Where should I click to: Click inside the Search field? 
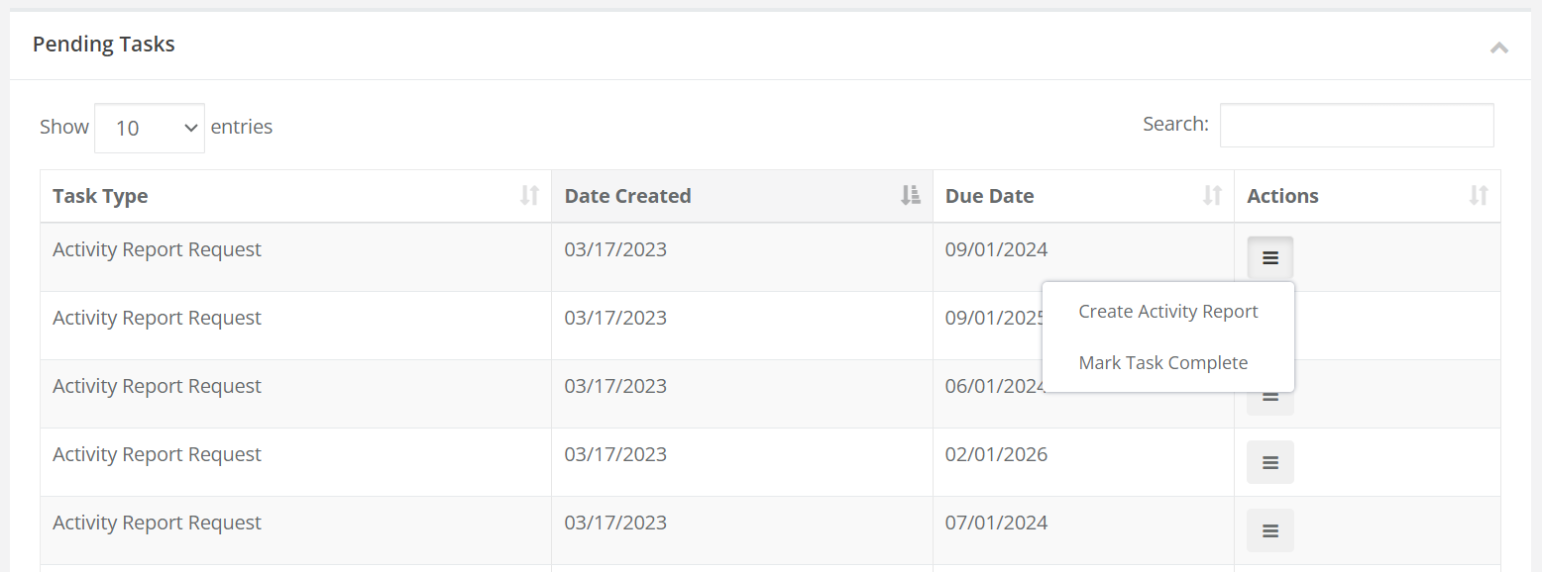click(x=1357, y=125)
